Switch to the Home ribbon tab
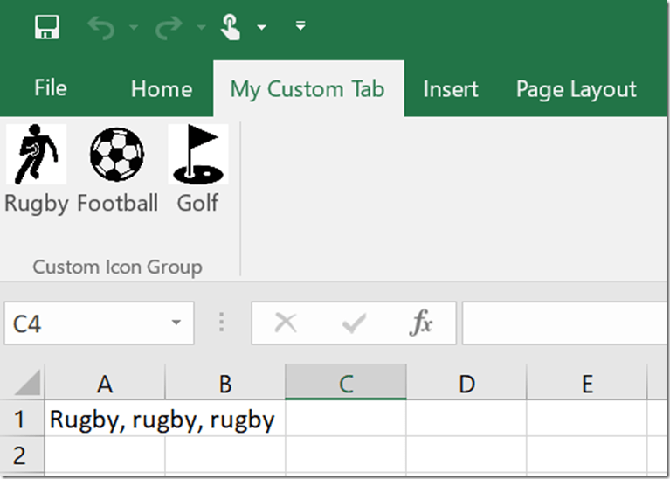Screen dimensions: 670x479 pyautogui.click(x=161, y=89)
